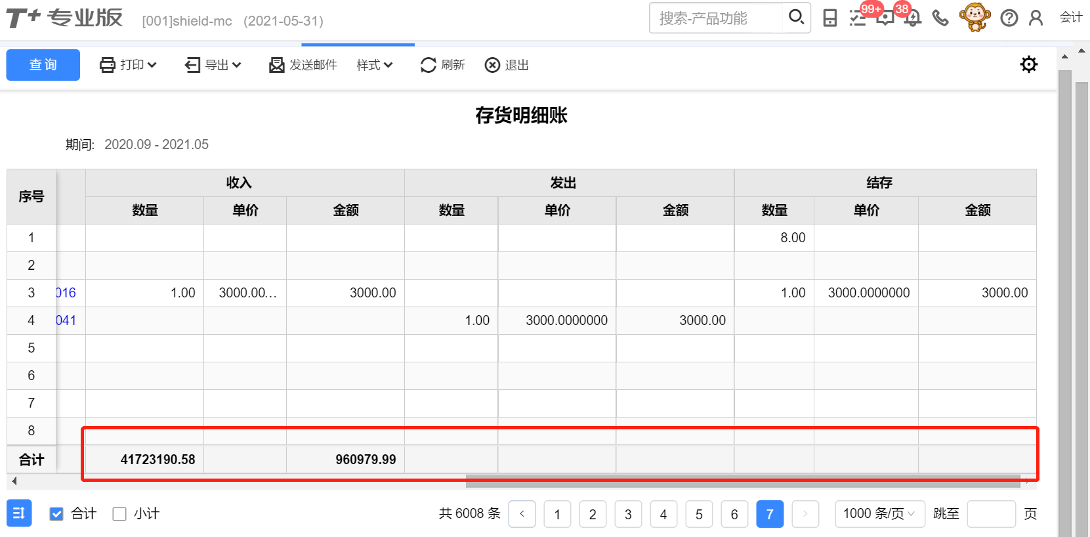Click the search magnifier icon

click(796, 17)
